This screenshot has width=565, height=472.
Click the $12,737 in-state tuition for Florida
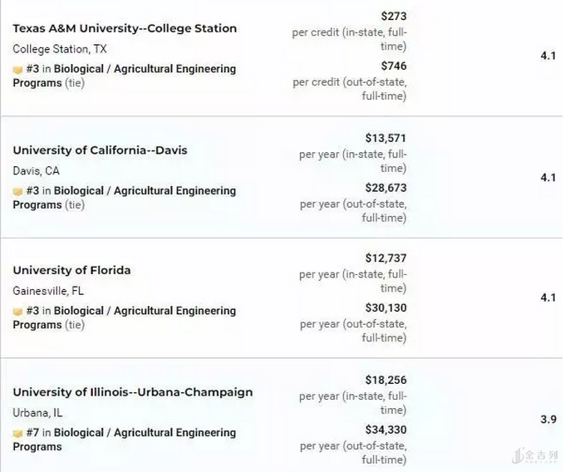pyautogui.click(x=386, y=258)
